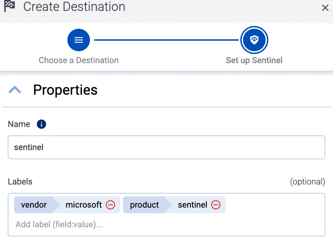The width and height of the screenshot is (333, 242).
Task: Go to the Choose a Destination step circle
Action: click(79, 40)
